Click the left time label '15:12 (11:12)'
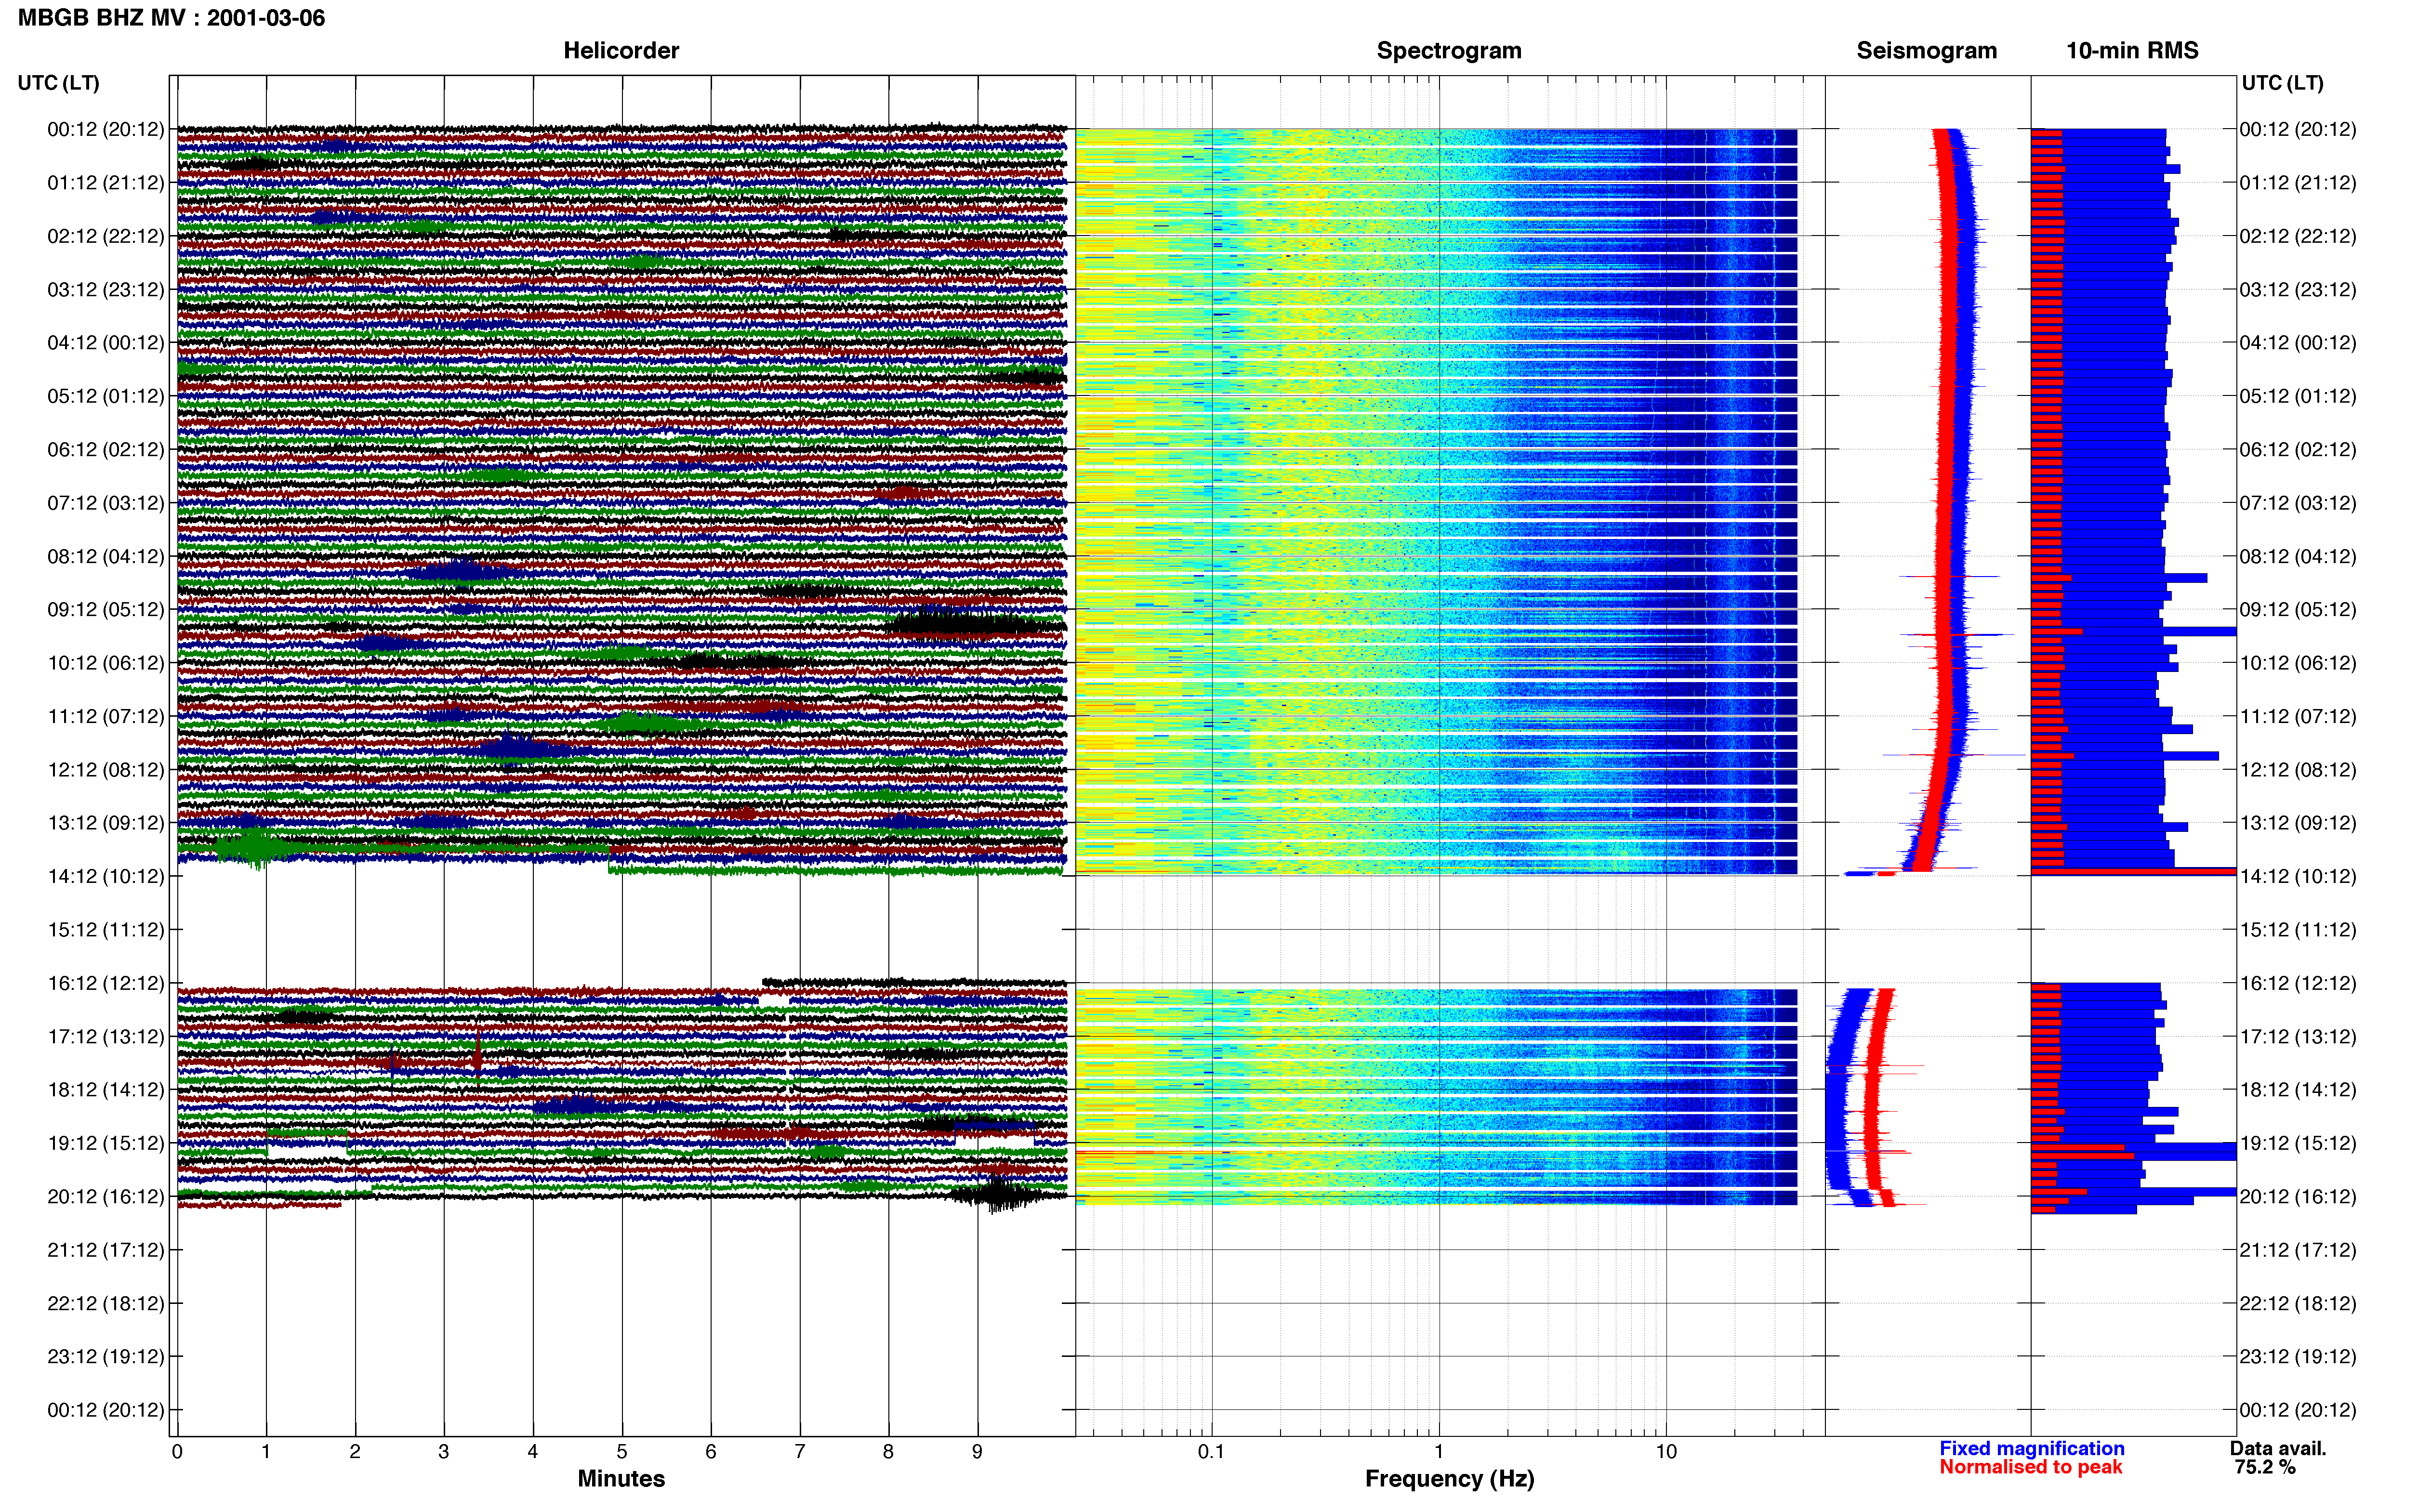This screenshot has height=1512, width=2418. 106,930
